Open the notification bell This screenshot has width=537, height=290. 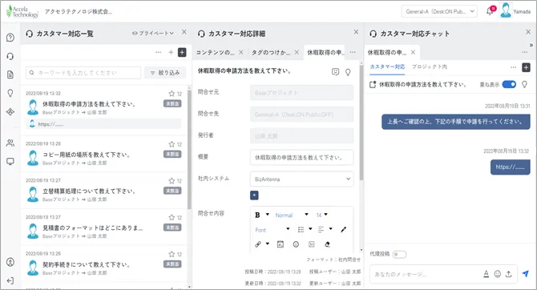(x=490, y=11)
